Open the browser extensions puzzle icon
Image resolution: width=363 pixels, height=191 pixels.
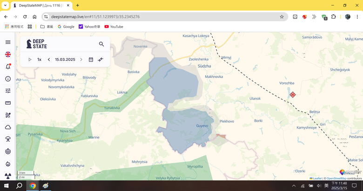(x=333, y=17)
